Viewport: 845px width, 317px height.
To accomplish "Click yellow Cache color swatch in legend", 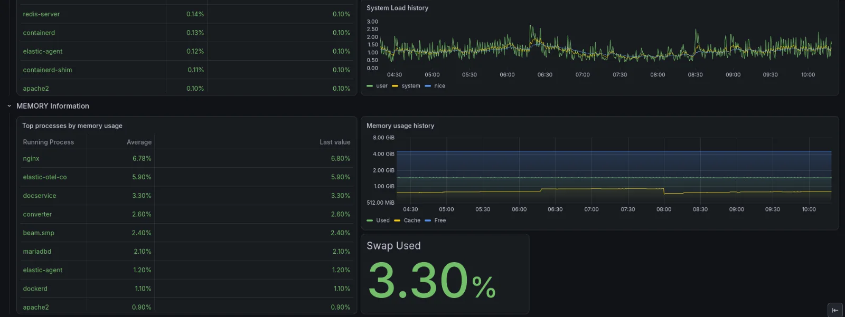I will point(397,220).
